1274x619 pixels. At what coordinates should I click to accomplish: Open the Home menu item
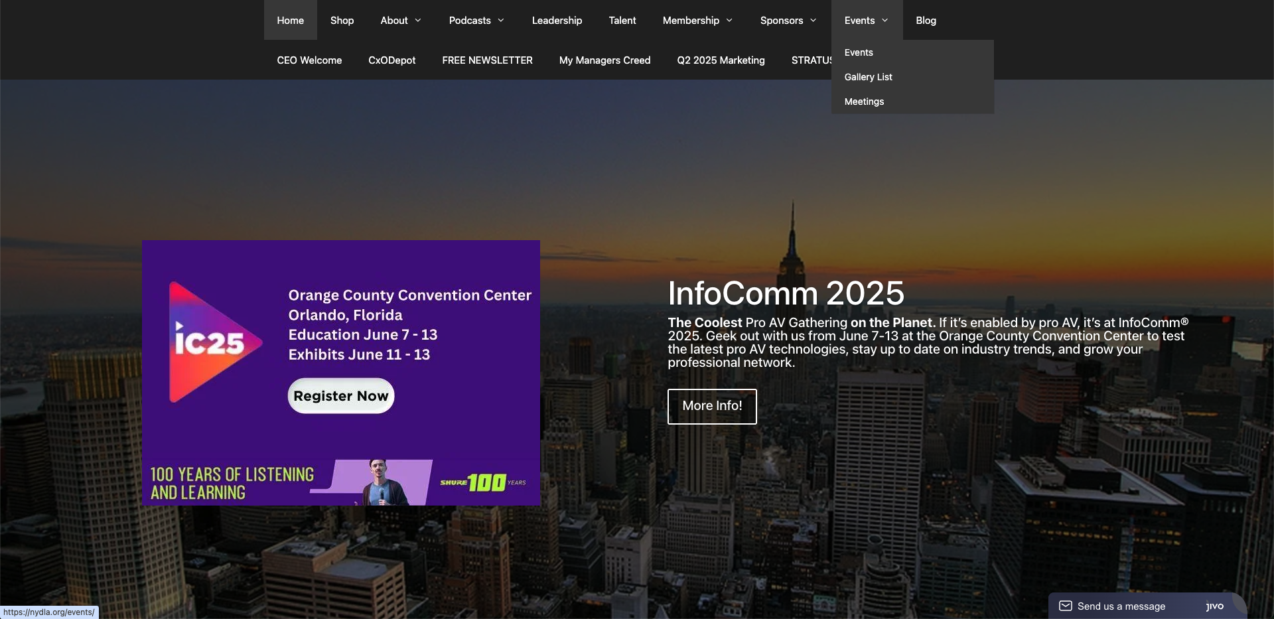[290, 20]
